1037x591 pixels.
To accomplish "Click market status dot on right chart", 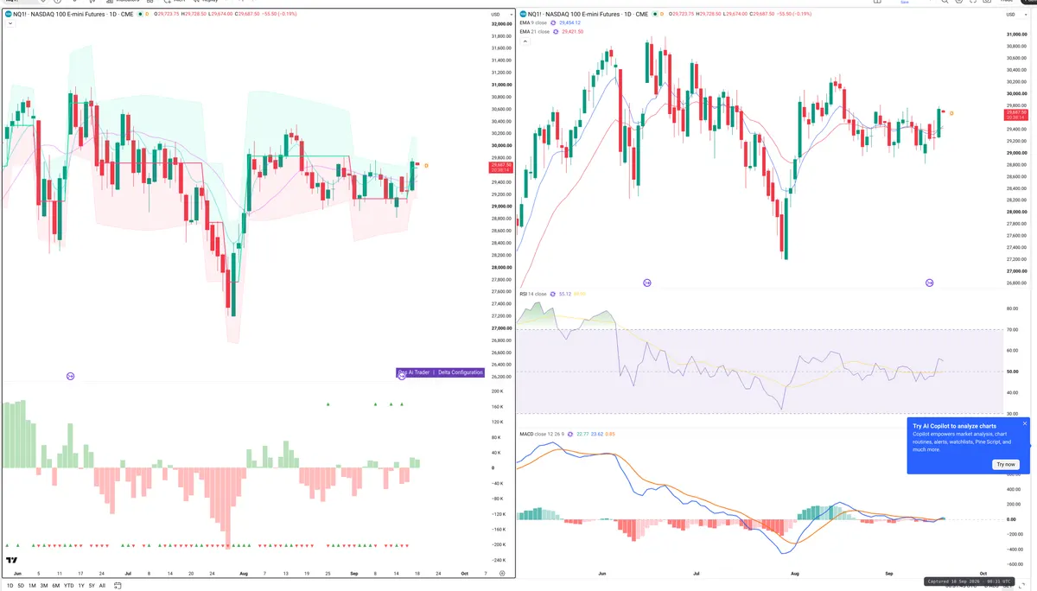I will [x=655, y=14].
